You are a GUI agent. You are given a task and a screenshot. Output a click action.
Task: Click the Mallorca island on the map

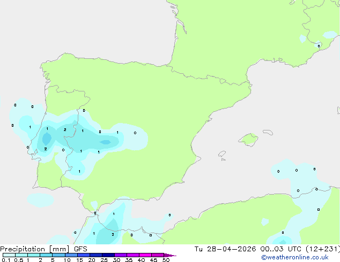(248, 140)
